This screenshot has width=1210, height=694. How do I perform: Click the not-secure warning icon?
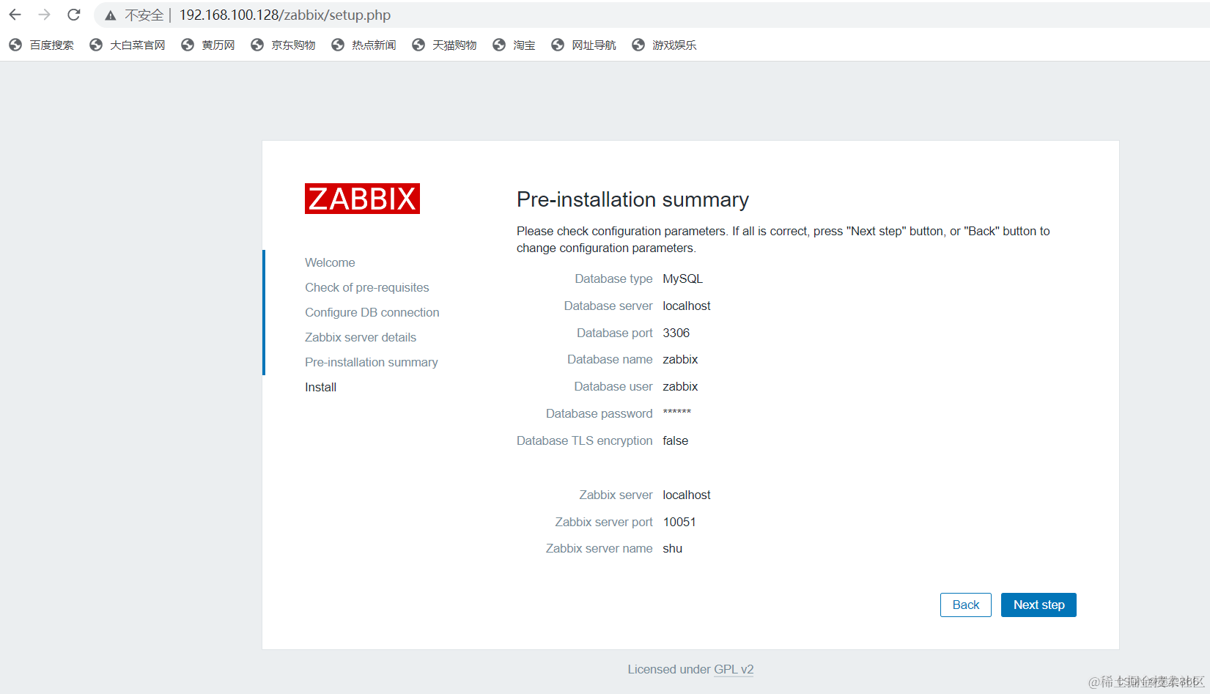tap(111, 15)
